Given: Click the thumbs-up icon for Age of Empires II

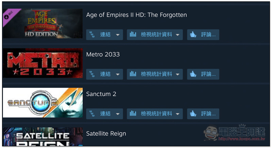Looking at the screenshot, I should point(193,34).
